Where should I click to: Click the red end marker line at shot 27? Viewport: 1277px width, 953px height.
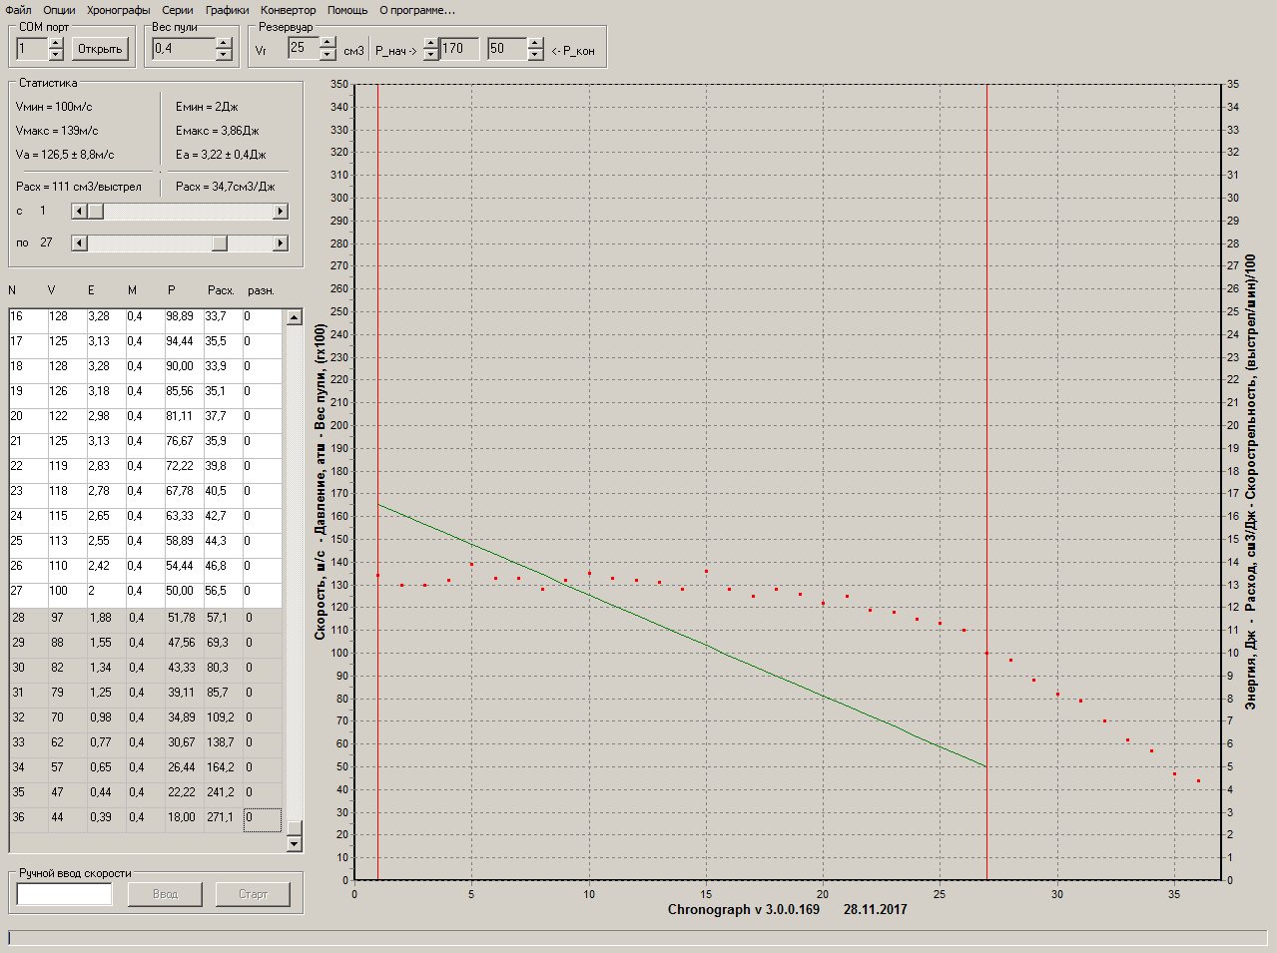coord(986,482)
